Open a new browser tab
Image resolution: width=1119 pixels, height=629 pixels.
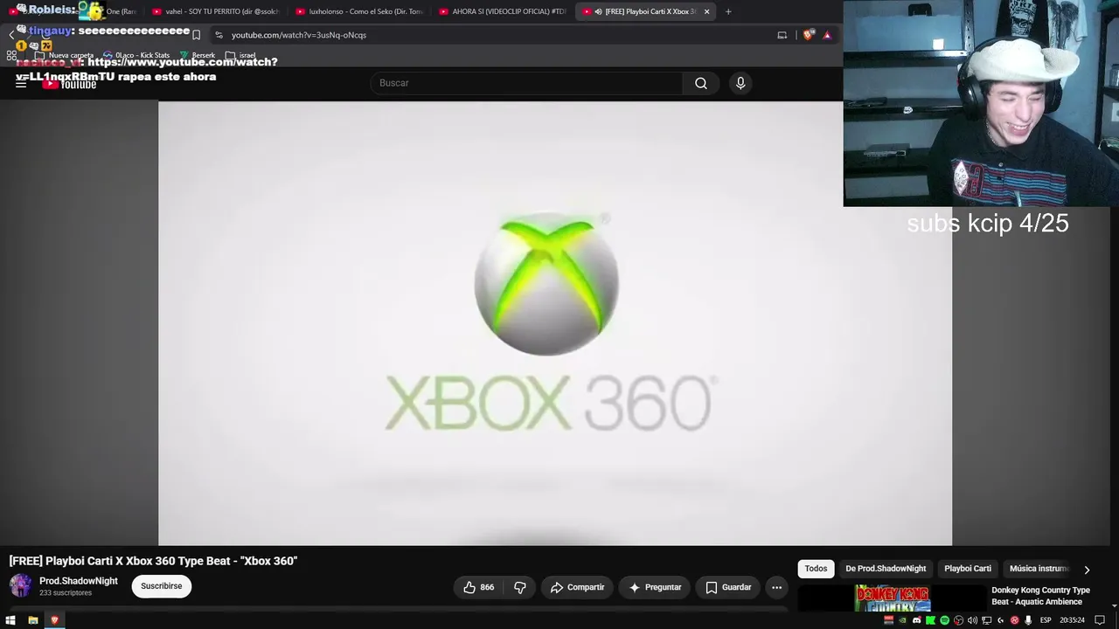[x=728, y=11]
